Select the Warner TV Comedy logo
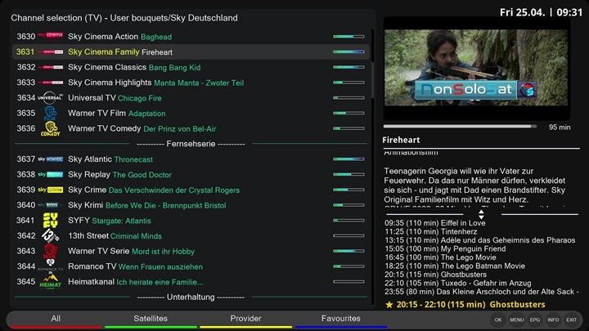Viewport: 589px width, 331px height. point(51,128)
